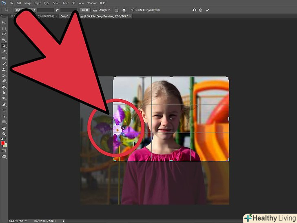
Task: Select the Magic Wand tool
Action: click(x=4, y=40)
